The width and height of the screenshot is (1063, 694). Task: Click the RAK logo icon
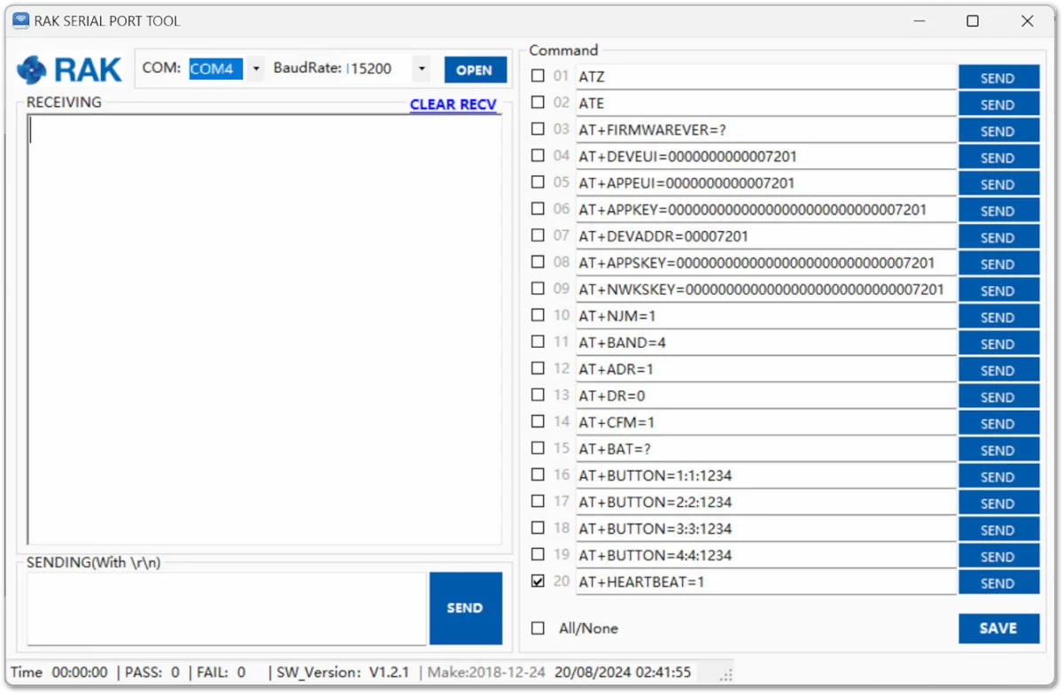pos(31,70)
